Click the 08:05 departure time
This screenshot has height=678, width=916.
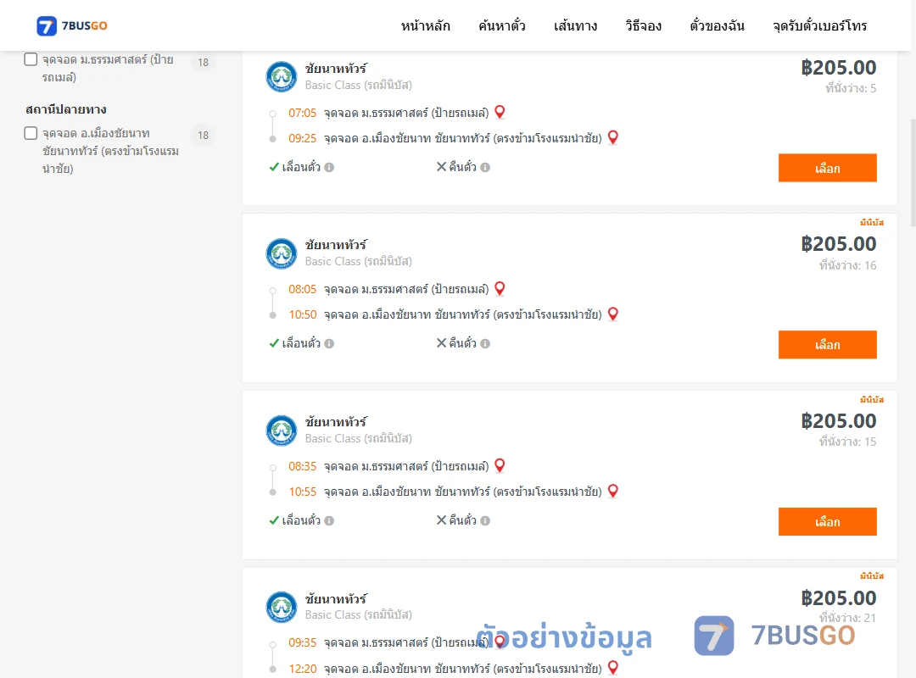302,289
